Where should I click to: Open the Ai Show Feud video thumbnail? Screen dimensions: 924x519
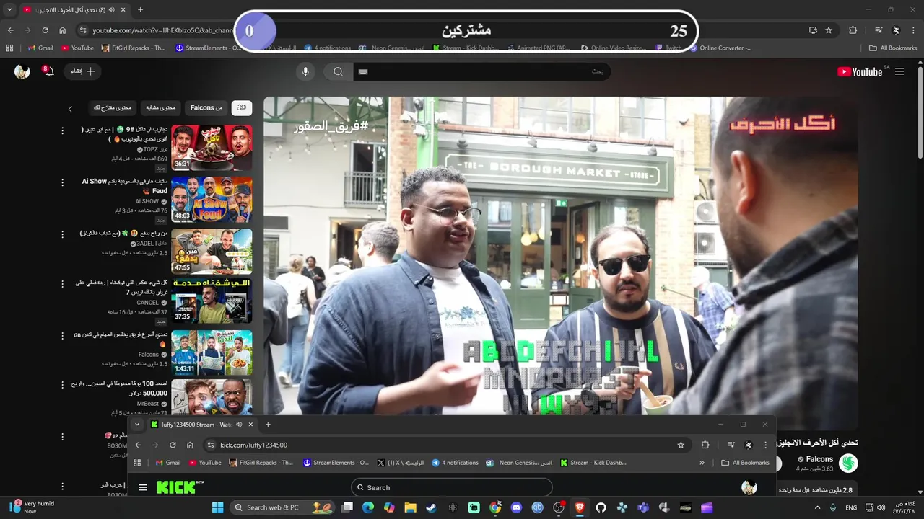212,200
